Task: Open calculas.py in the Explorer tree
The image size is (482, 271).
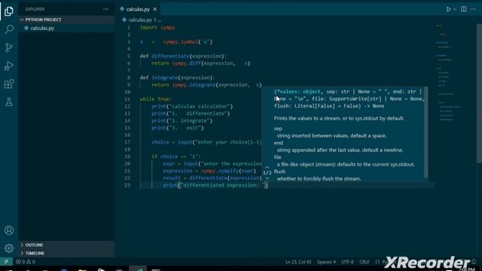Action: pyautogui.click(x=42, y=28)
